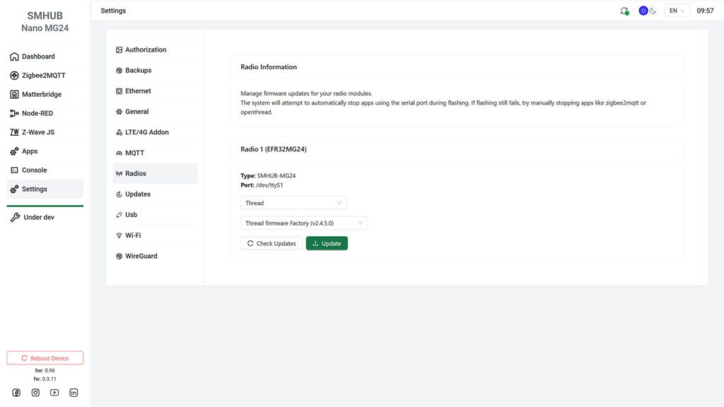Click the Node-RED sidebar icon
724x407 pixels.
[14, 113]
